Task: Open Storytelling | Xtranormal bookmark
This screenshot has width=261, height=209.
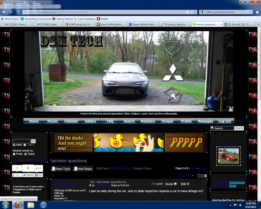Action: click(36, 19)
